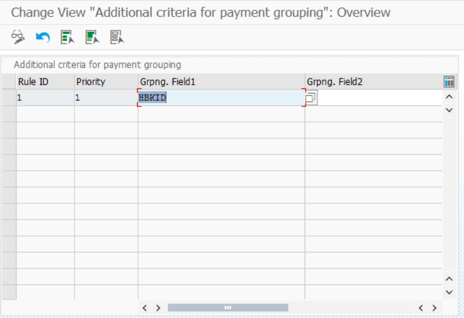
Task: Click Rule ID cell with value 1
Action: coord(45,98)
